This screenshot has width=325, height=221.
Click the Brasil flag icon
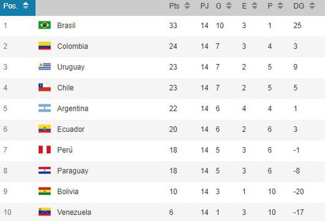tap(44, 25)
